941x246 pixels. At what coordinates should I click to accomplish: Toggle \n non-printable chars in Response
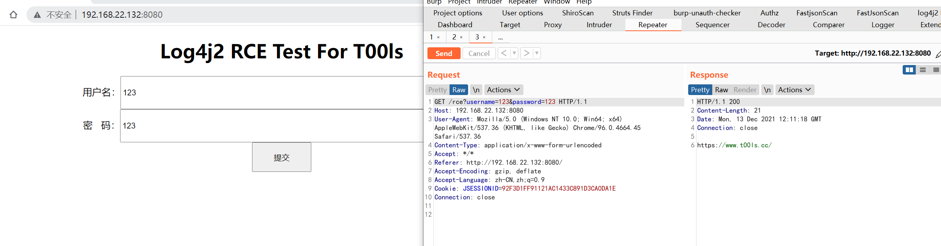[767, 90]
